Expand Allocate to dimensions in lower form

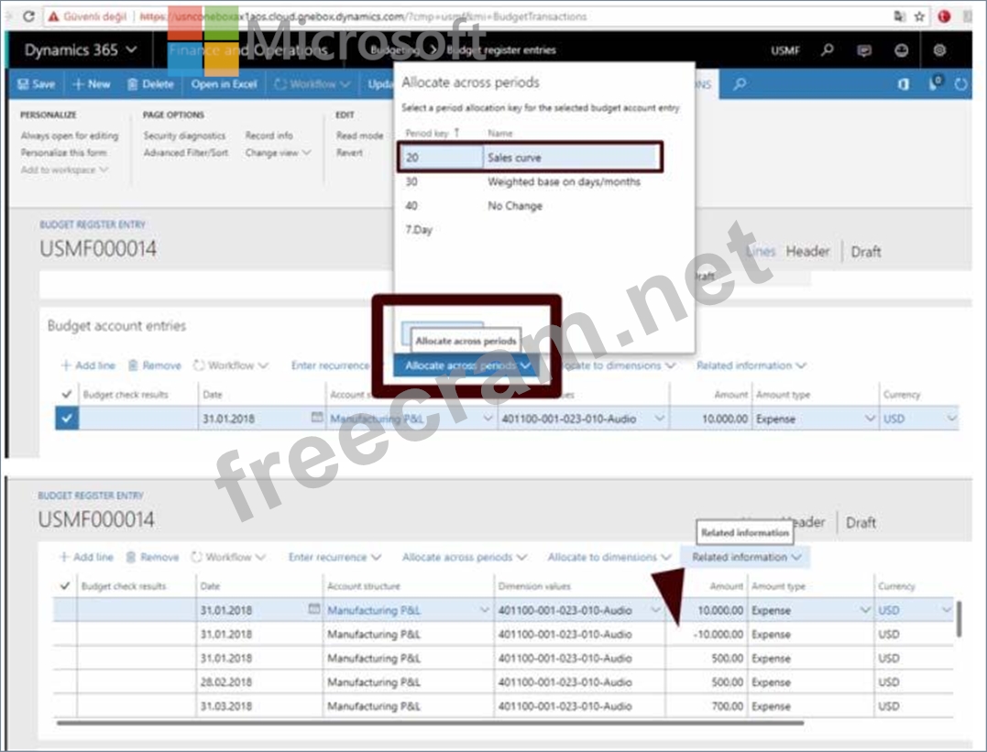pyautogui.click(x=609, y=557)
